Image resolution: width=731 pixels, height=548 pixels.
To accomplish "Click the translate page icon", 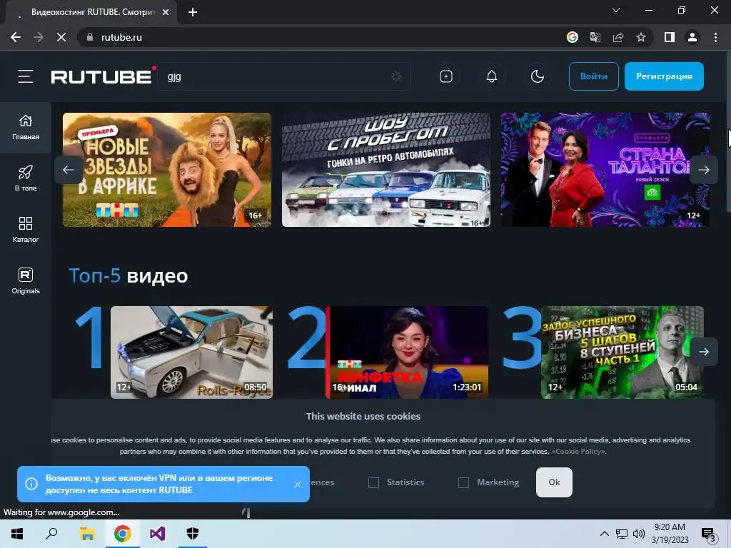I will point(595,37).
